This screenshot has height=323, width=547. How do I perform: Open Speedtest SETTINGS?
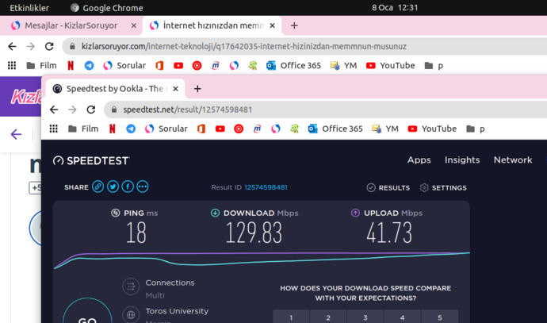point(443,188)
